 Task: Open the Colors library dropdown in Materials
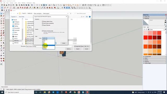(157, 30)
